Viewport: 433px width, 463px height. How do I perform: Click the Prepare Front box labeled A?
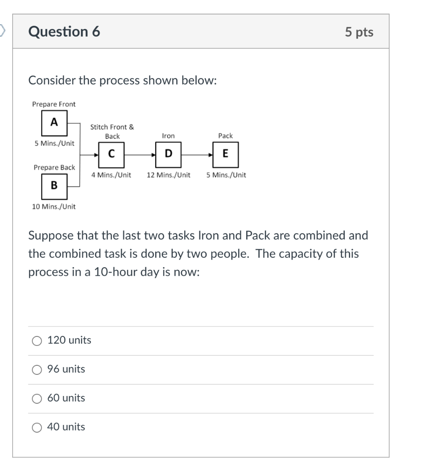[54, 123]
